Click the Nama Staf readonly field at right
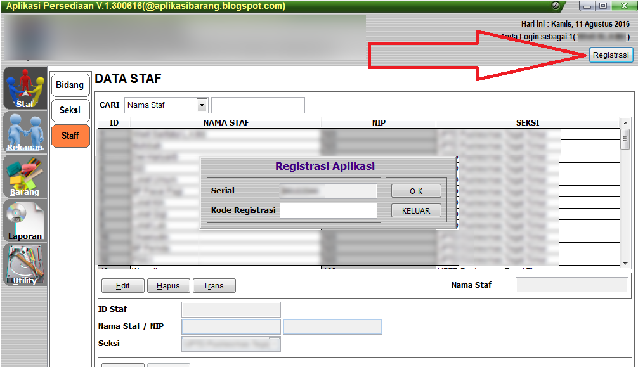This screenshot has height=367, width=638. pyautogui.click(x=571, y=285)
